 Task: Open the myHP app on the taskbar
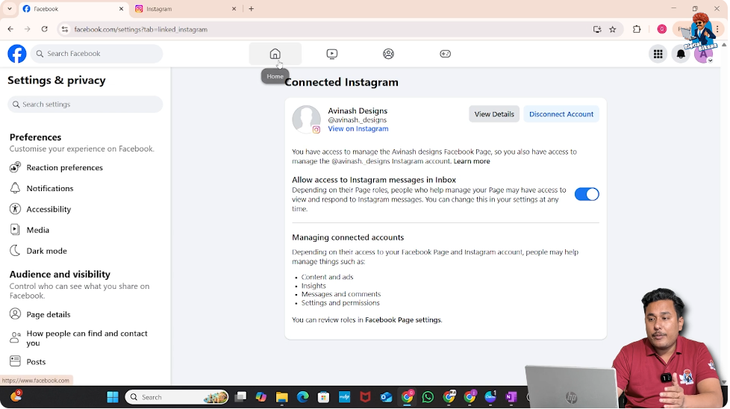point(345,397)
